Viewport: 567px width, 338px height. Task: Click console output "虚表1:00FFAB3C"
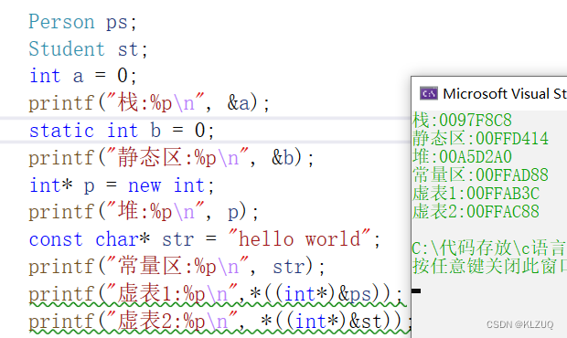[476, 193]
